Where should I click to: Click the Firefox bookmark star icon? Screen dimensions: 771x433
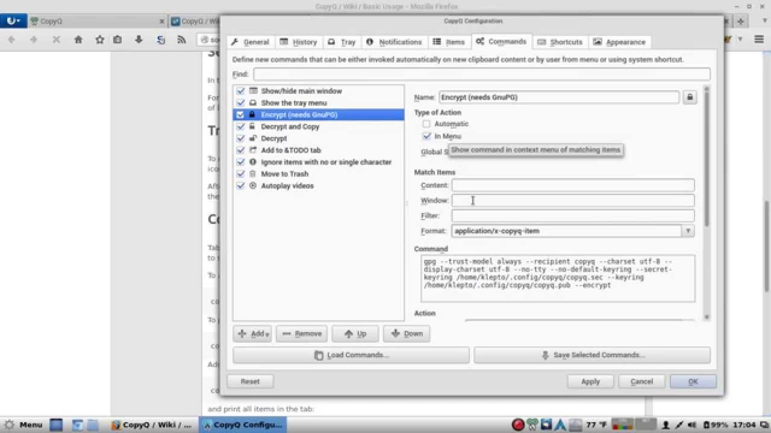(100, 40)
